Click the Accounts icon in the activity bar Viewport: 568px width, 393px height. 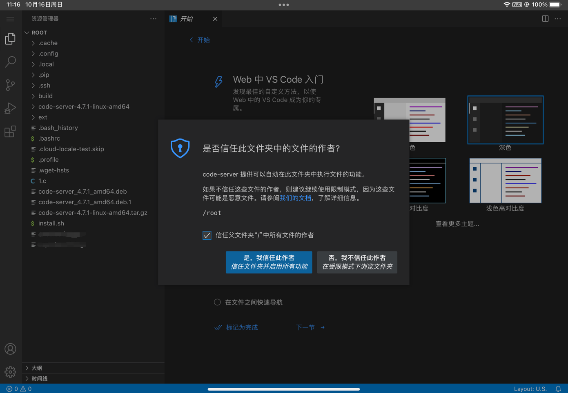(10, 349)
